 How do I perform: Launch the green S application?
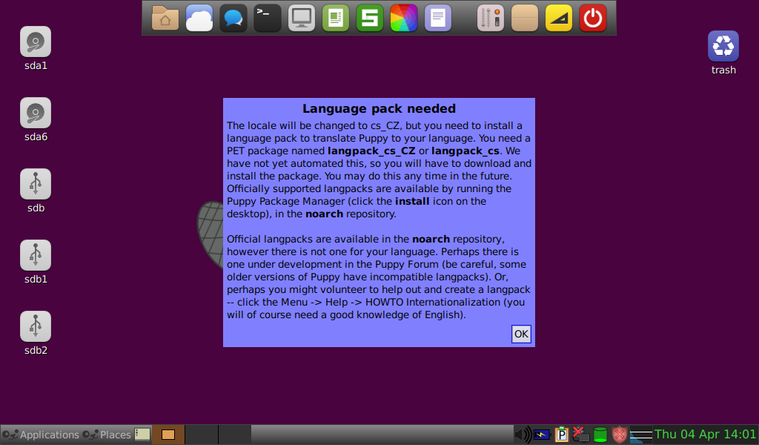coord(369,17)
